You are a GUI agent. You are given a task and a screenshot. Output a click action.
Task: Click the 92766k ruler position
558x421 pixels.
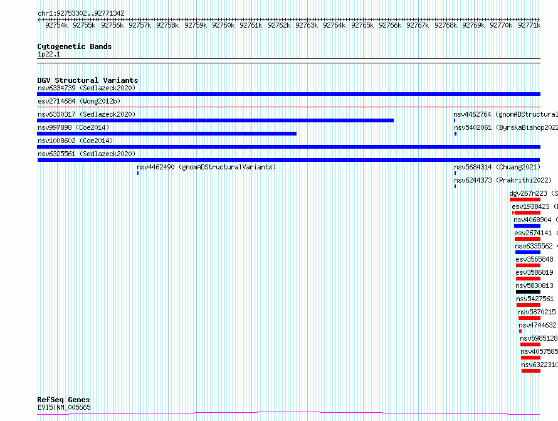(390, 25)
